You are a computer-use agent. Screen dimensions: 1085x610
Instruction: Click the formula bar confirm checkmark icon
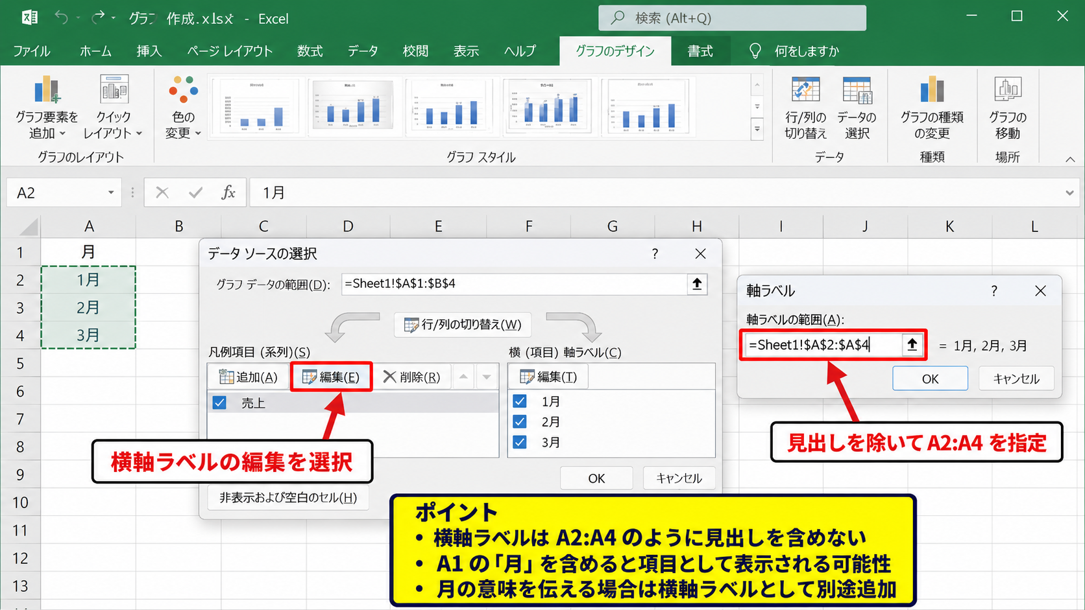click(195, 193)
